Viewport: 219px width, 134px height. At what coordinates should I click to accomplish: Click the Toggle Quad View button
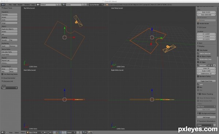(206, 81)
